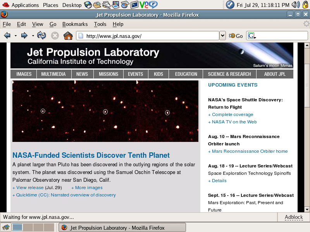The width and height of the screenshot is (310, 232).
Task: Open the KIDS navigation tab
Action: (x=158, y=74)
